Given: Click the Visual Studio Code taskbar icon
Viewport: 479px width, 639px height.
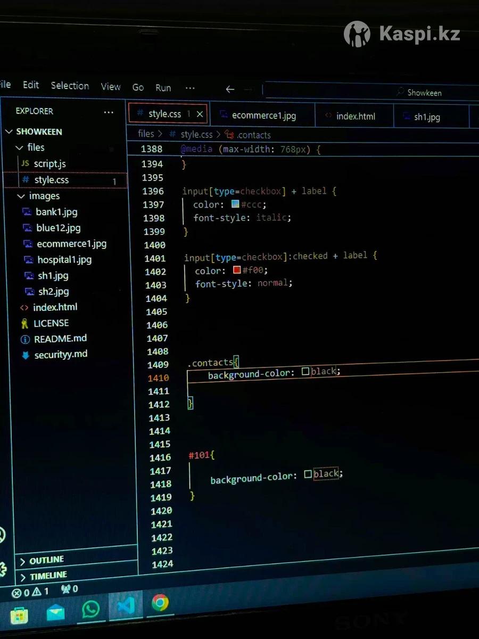Looking at the screenshot, I should click(x=126, y=606).
